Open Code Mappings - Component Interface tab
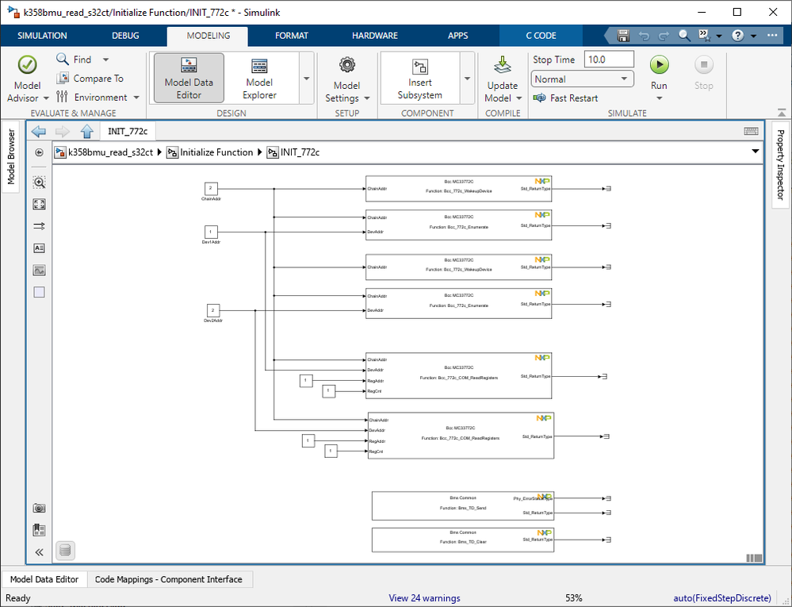Viewport: 792px width, 607px height. [x=169, y=579]
